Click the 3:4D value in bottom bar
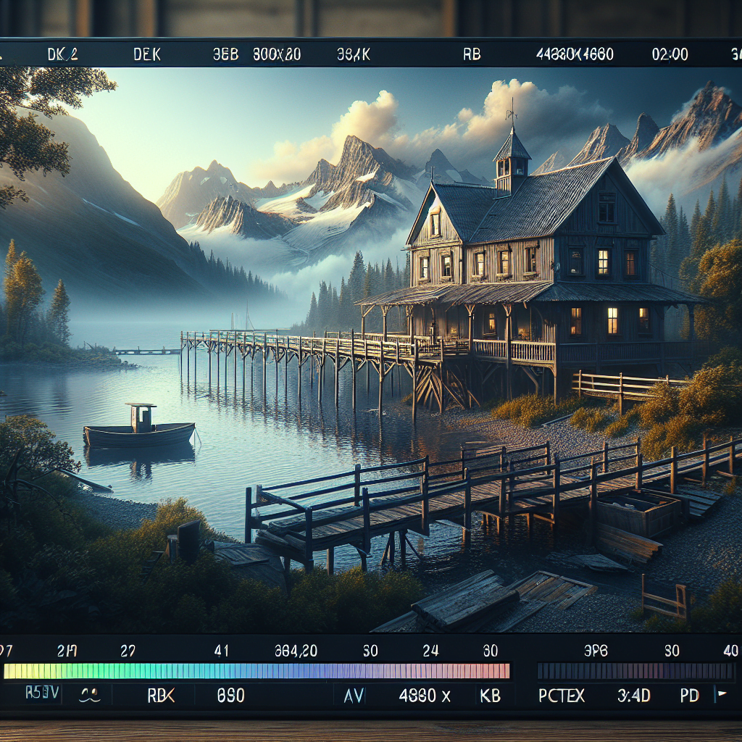 [633, 696]
